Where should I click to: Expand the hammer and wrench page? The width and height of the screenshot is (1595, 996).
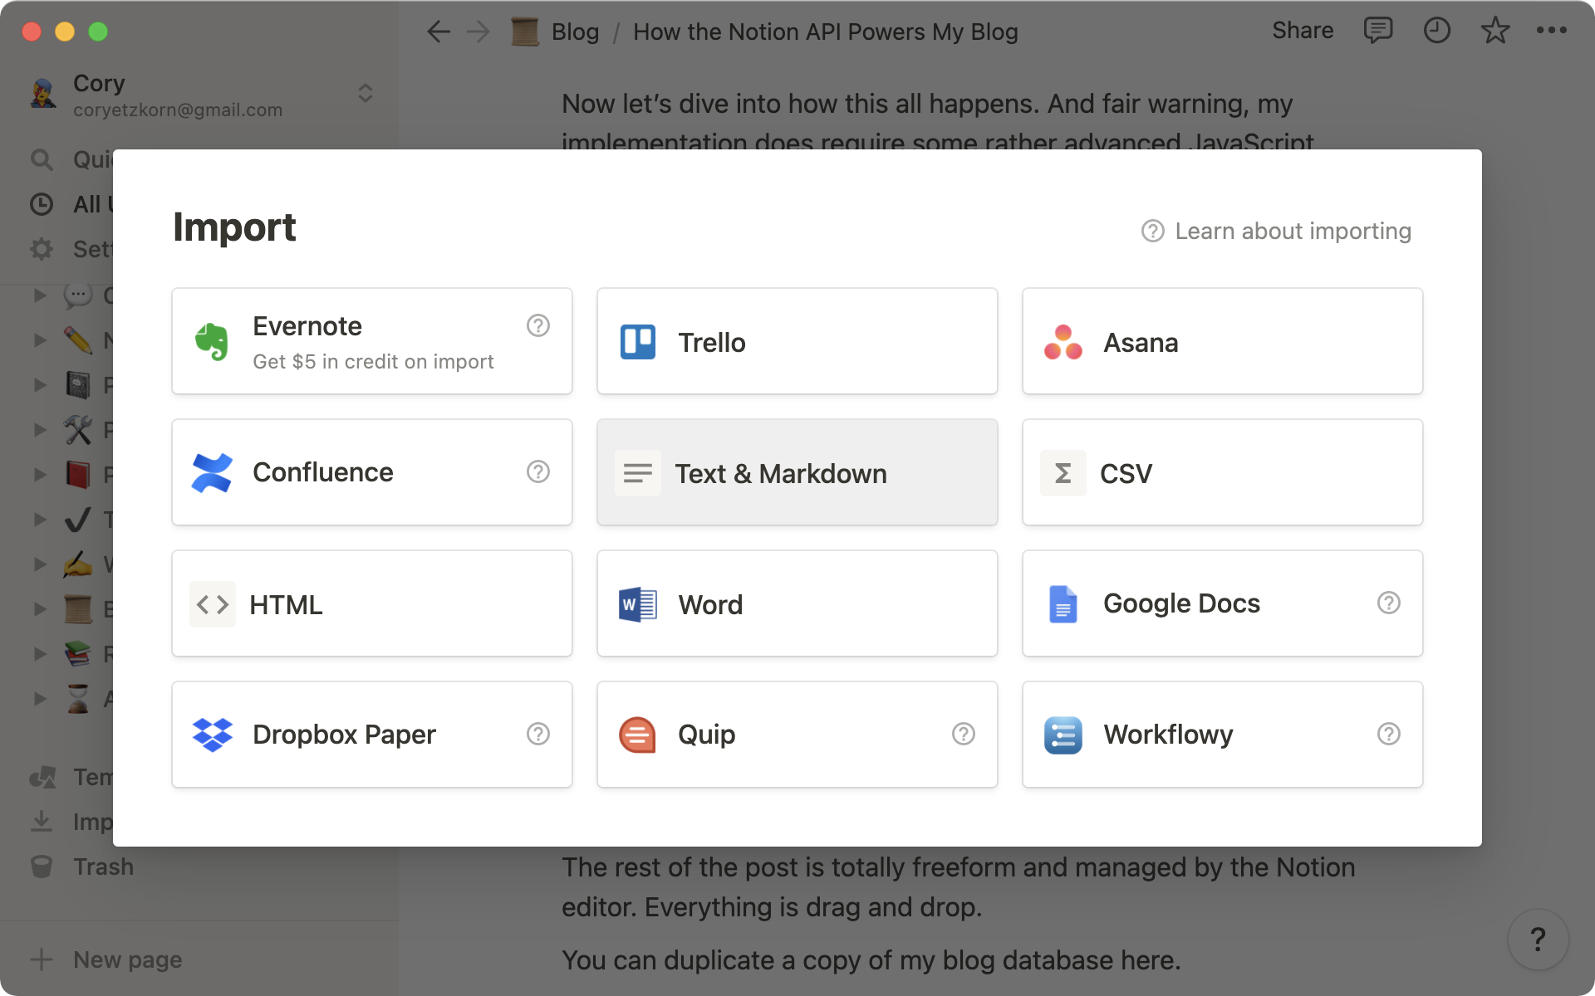point(39,429)
